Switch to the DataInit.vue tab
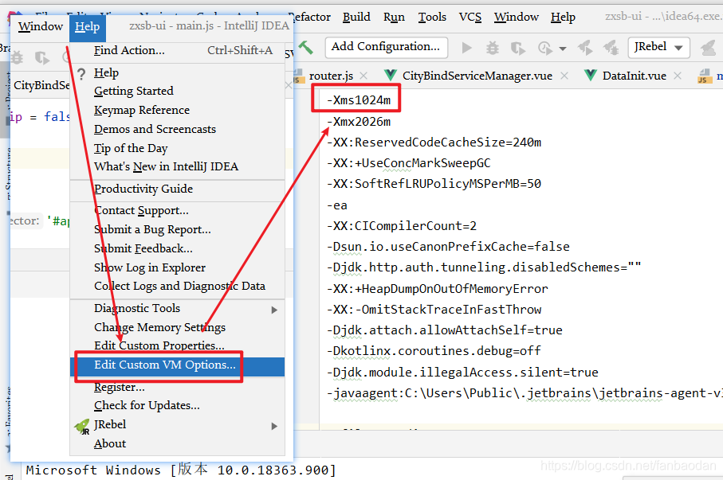 634,76
